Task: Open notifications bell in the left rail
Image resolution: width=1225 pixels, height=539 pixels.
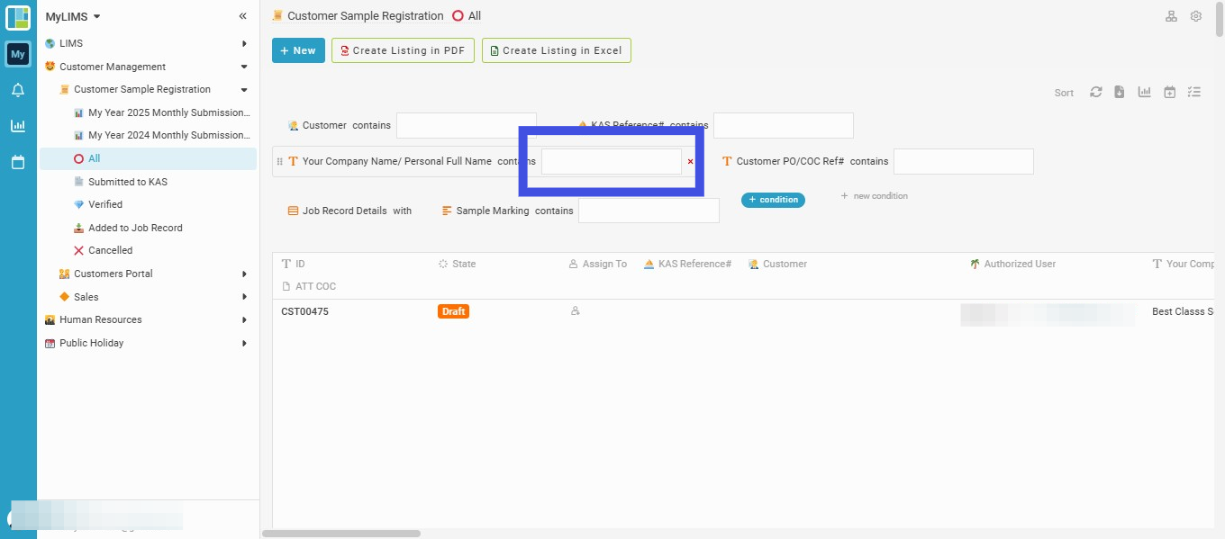Action: [x=18, y=90]
